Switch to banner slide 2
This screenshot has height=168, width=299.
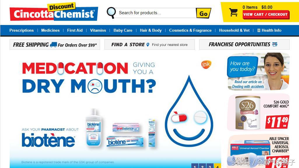[x=202, y=166]
